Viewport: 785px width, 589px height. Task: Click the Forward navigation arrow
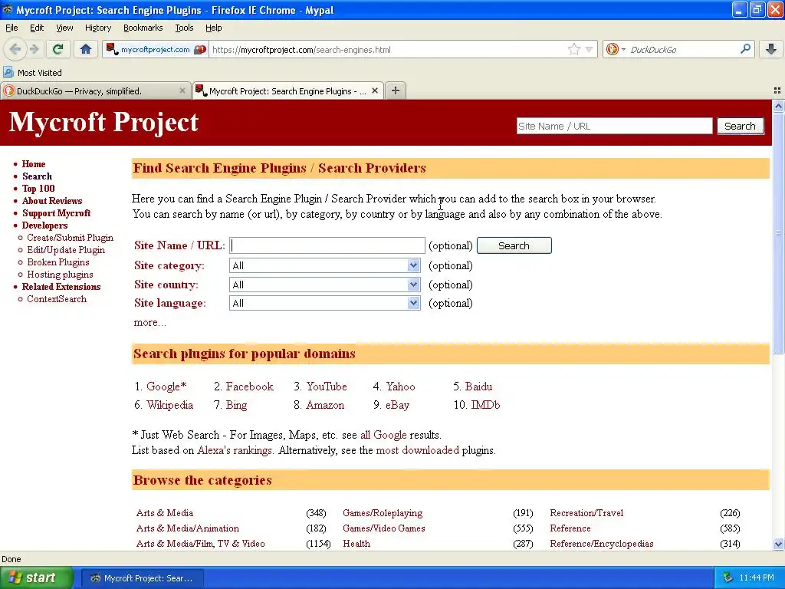pyautogui.click(x=34, y=49)
